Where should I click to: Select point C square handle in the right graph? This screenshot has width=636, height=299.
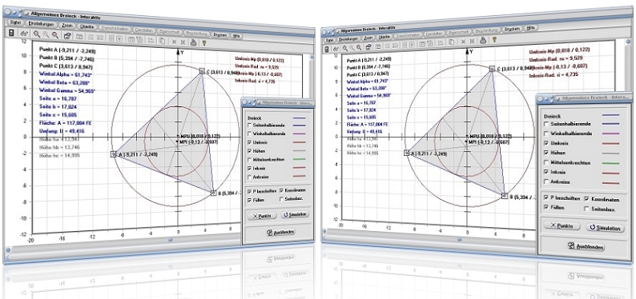(x=492, y=69)
